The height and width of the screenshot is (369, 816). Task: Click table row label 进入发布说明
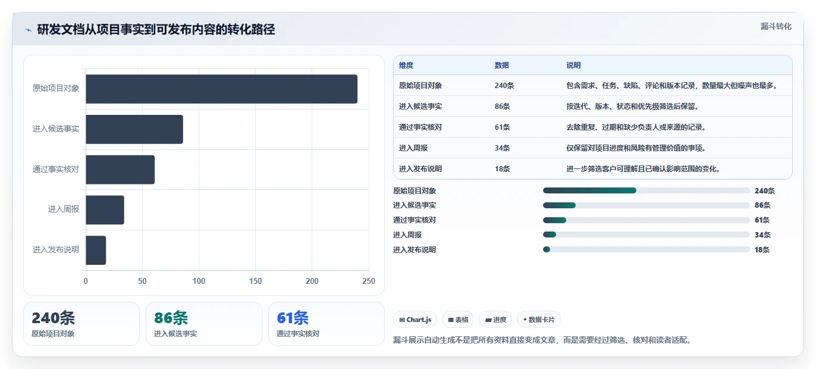420,169
